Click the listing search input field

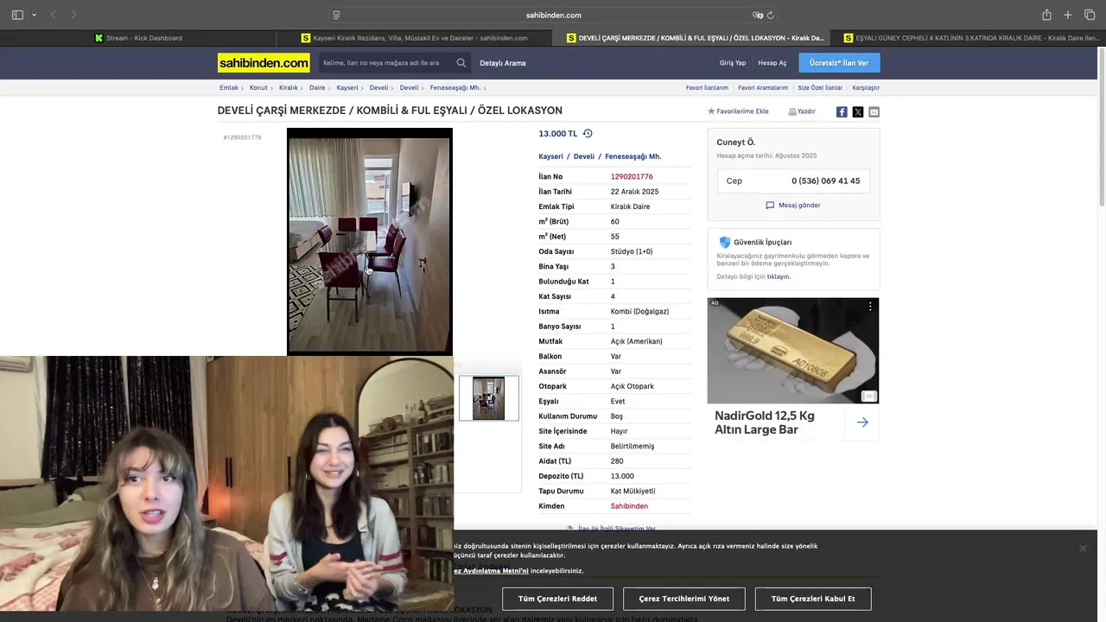(x=385, y=63)
